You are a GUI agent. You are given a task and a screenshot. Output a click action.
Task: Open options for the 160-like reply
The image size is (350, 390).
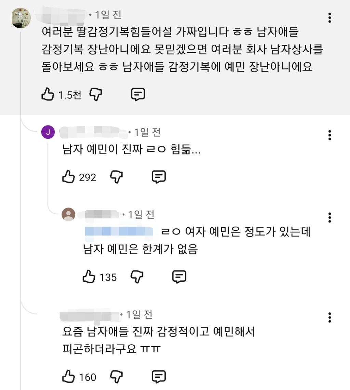[329, 318]
